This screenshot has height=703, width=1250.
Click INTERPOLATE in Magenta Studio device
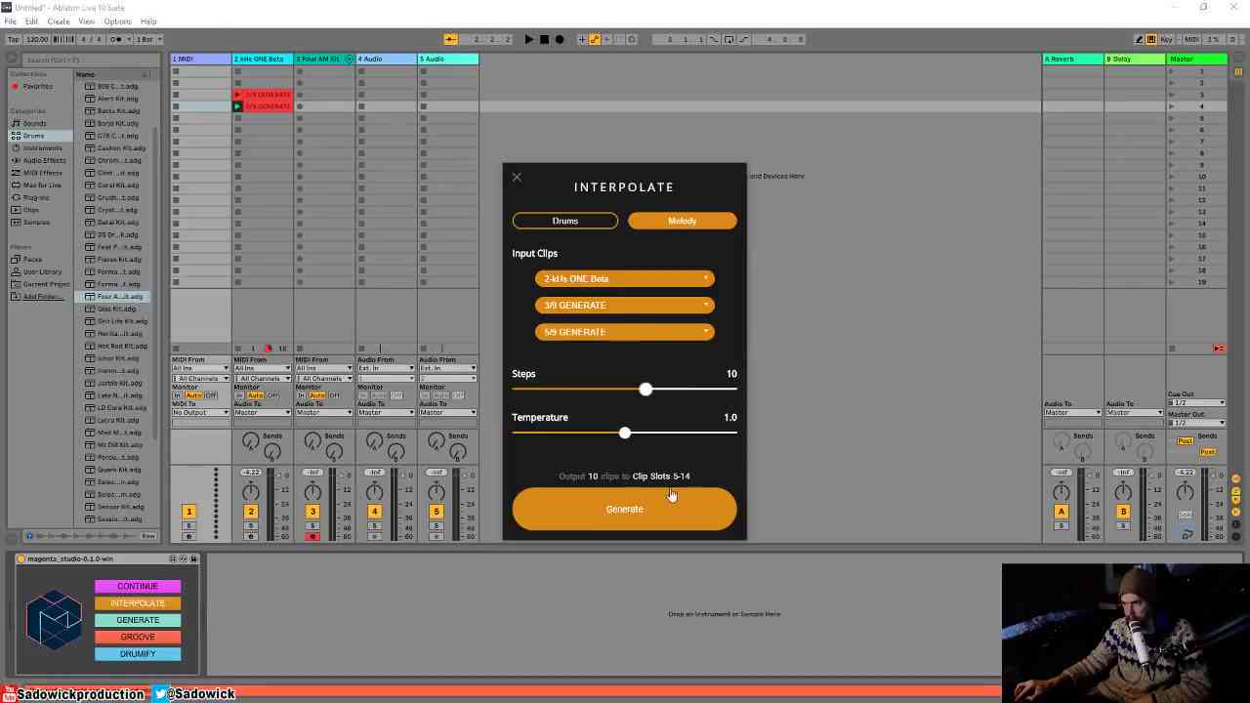click(138, 603)
